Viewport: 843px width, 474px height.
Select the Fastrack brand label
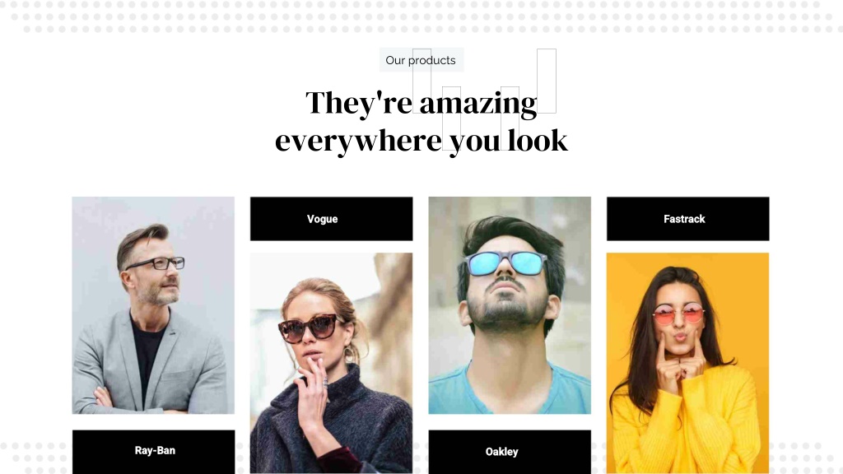[x=687, y=219]
